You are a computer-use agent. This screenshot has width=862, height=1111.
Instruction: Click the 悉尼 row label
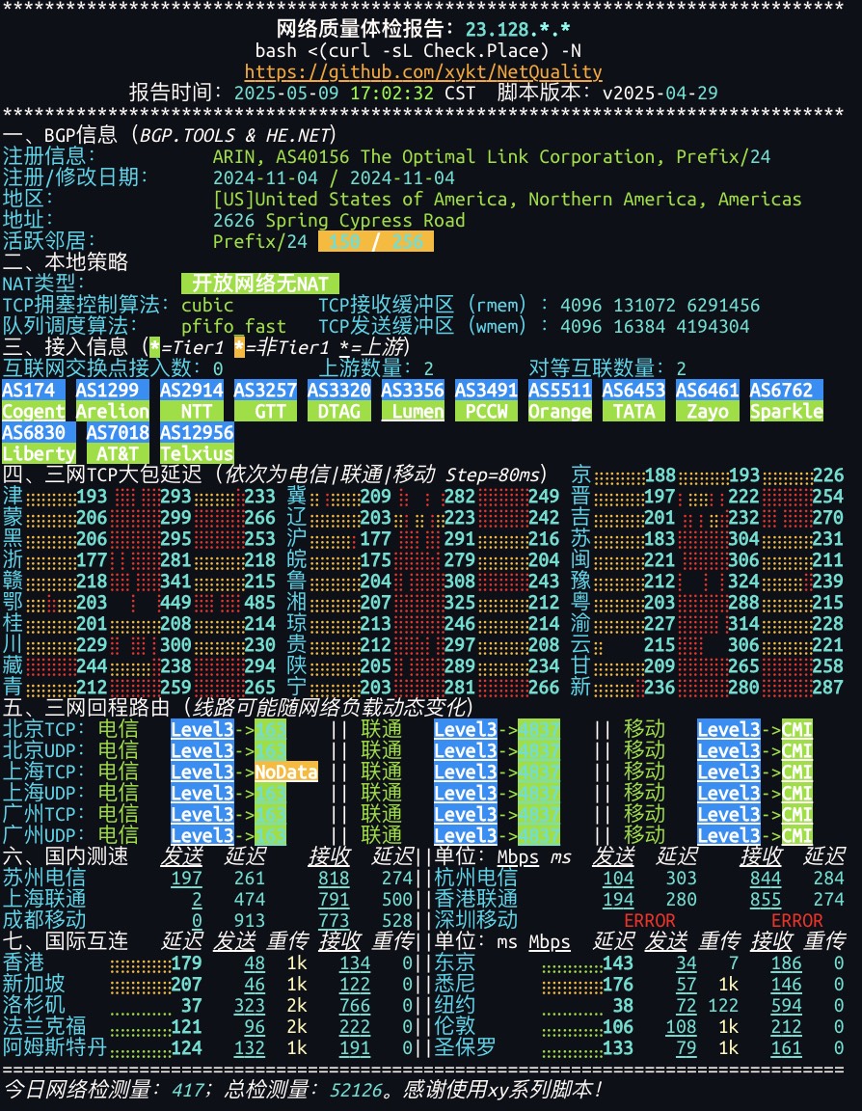(x=455, y=984)
